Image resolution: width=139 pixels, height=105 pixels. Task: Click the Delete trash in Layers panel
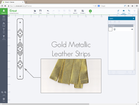coord(132,72)
